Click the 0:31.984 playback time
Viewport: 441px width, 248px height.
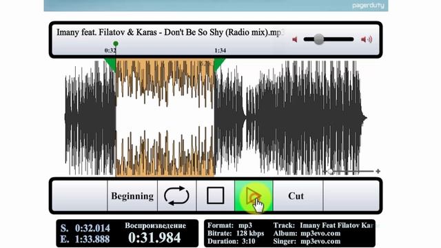pyautogui.click(x=154, y=238)
